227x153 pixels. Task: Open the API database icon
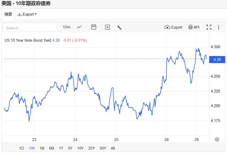[x=194, y=27]
